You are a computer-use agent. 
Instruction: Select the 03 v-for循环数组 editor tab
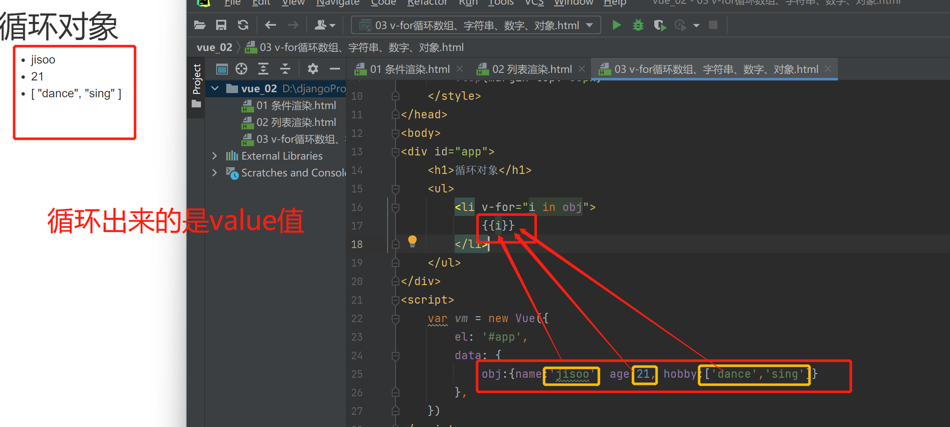pyautogui.click(x=715, y=69)
